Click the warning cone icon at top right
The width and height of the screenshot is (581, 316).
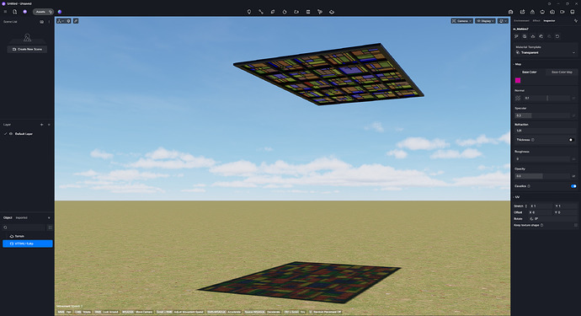point(532,12)
